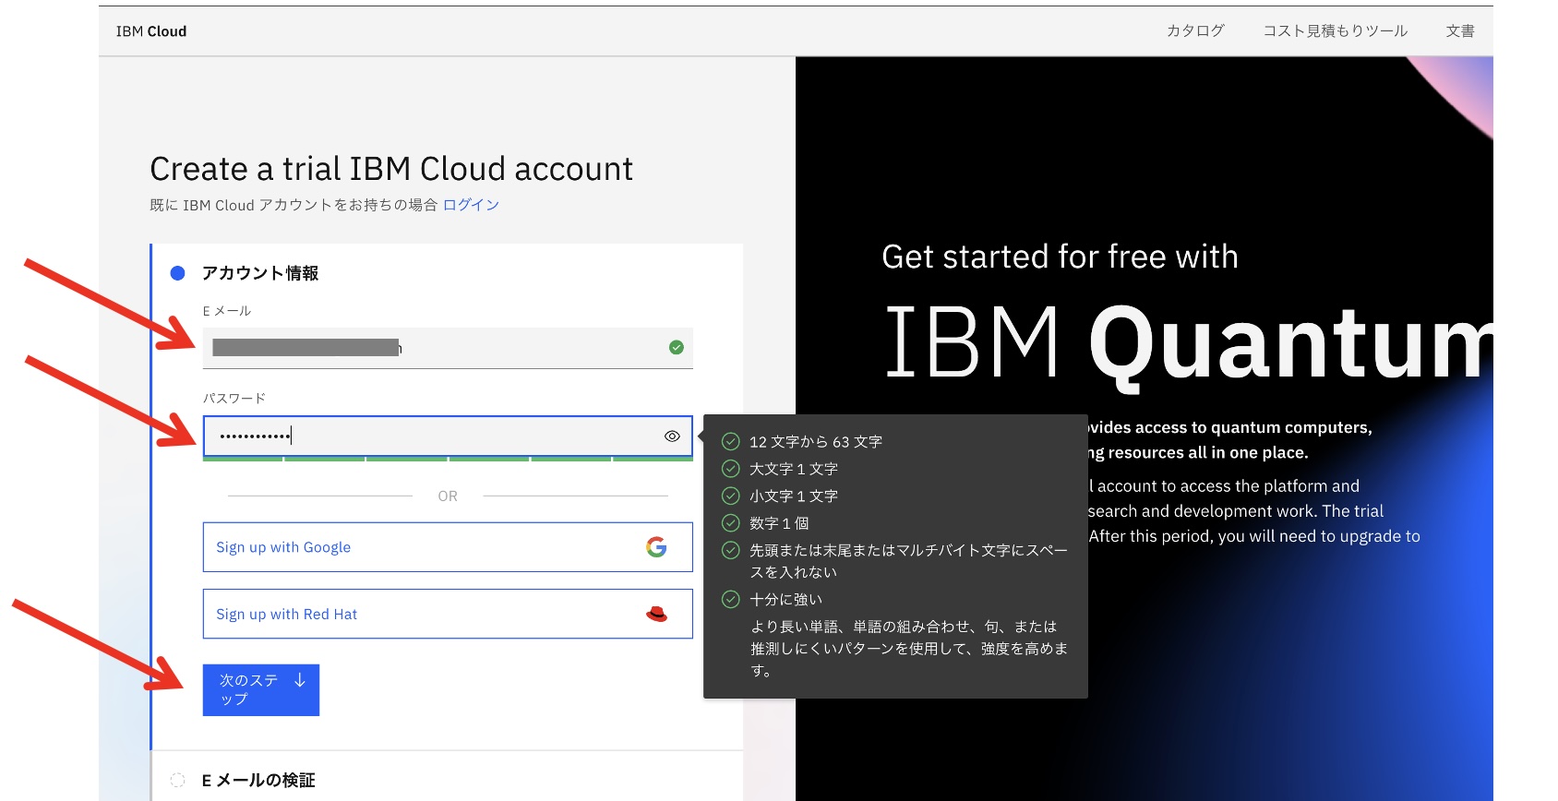Proceed with 次のステップ button

(x=261, y=690)
